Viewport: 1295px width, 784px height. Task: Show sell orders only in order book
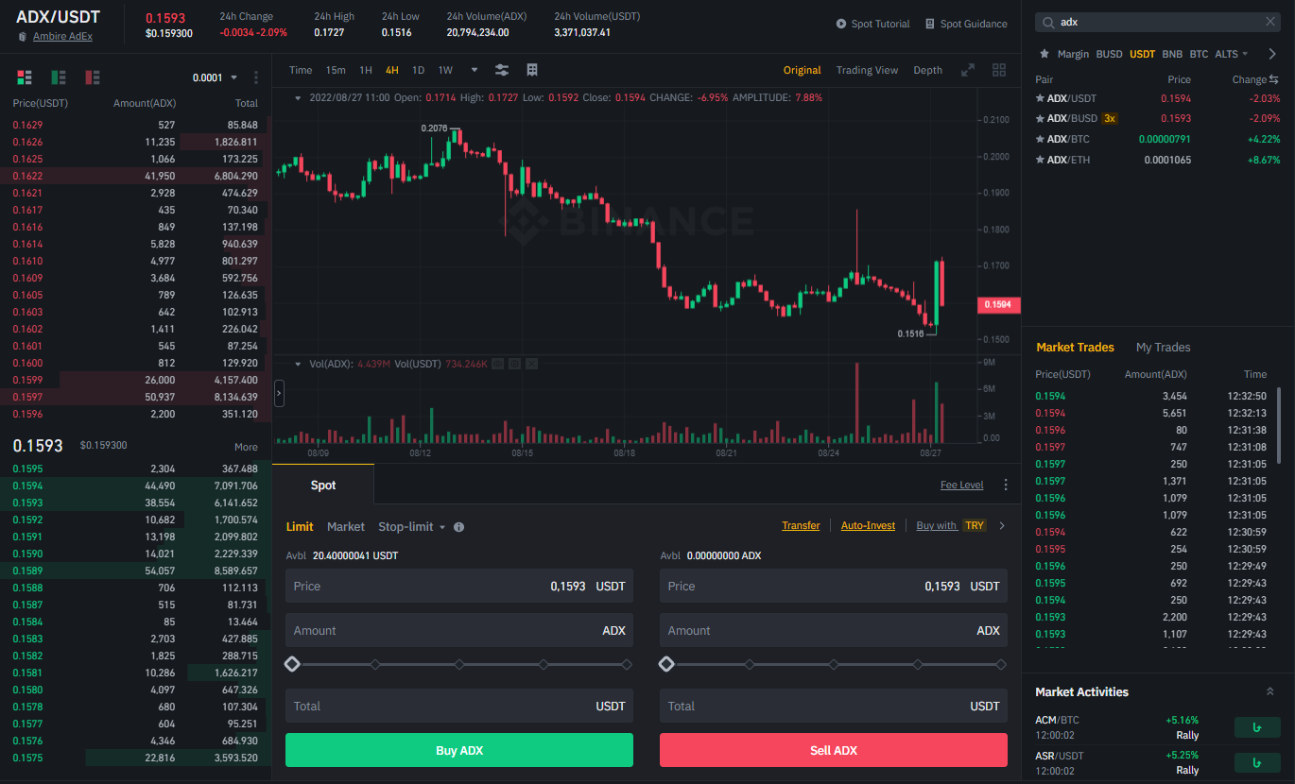pyautogui.click(x=93, y=77)
